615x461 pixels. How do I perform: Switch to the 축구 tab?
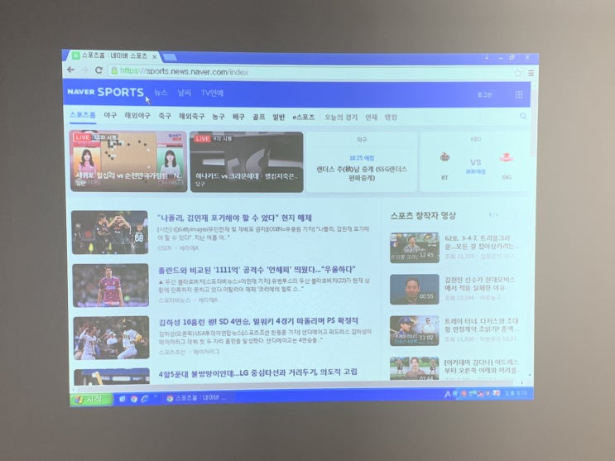[165, 116]
